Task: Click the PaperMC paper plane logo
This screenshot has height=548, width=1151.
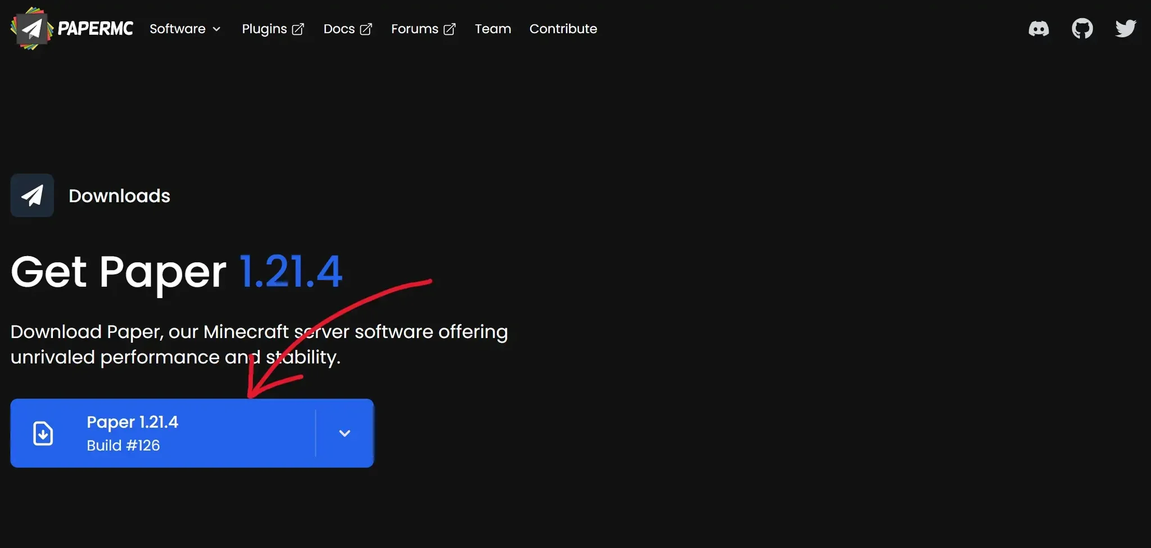Action: 31,29
